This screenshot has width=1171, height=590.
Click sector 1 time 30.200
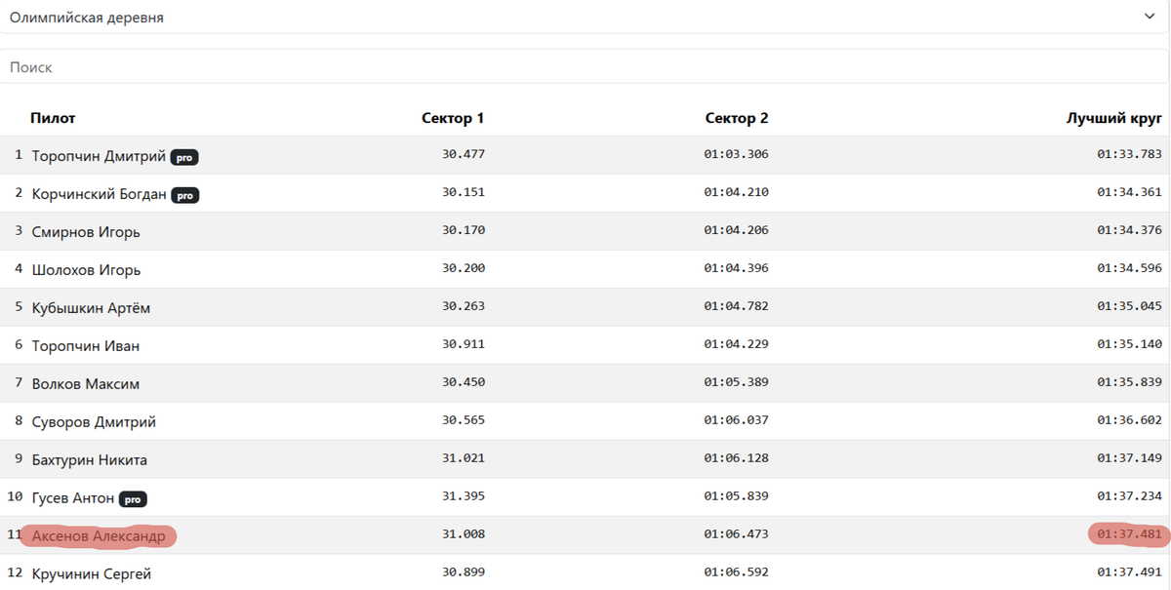coord(464,268)
